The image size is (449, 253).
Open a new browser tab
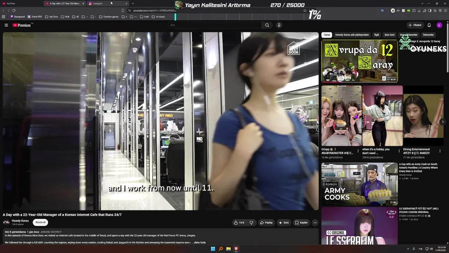133,4
